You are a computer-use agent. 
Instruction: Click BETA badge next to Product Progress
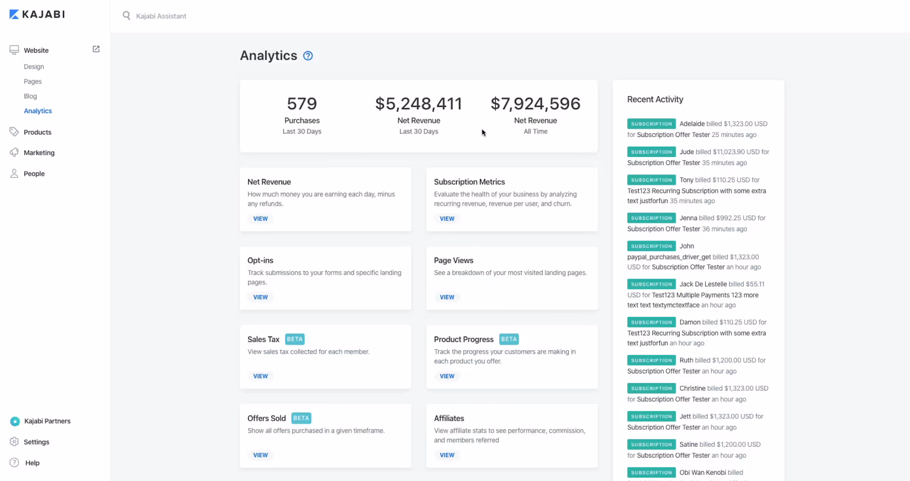click(509, 339)
